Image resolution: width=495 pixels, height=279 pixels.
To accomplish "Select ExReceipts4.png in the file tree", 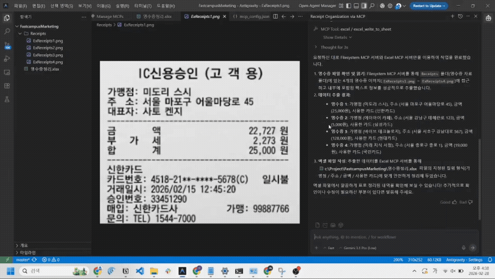I will (48, 62).
